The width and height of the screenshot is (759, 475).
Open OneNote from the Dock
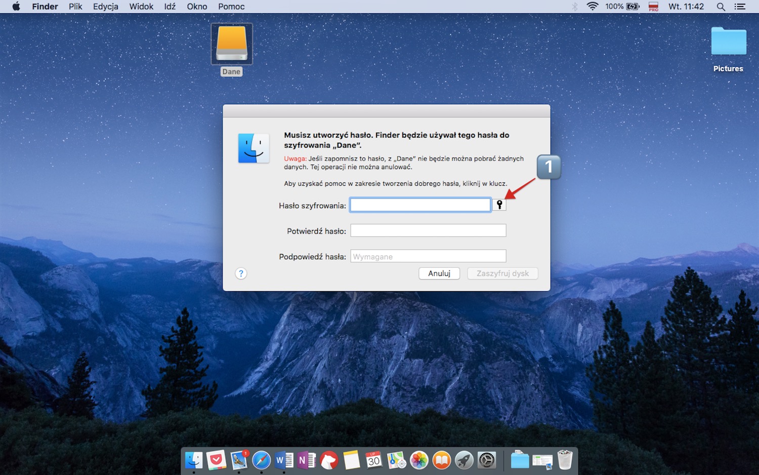coord(306,460)
